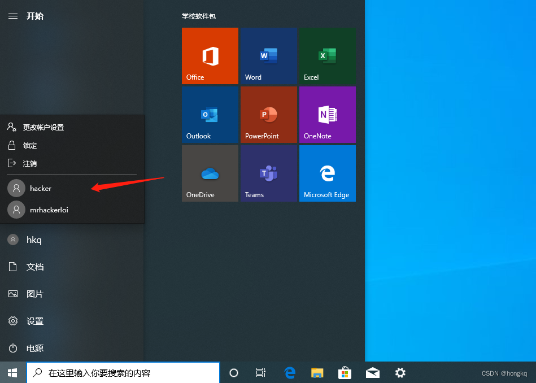Launch OneDrive tile
The width and height of the screenshot is (536, 383).
tap(210, 173)
